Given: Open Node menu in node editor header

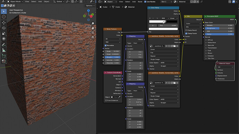Looking at the screenshot, I should pos(140,2).
